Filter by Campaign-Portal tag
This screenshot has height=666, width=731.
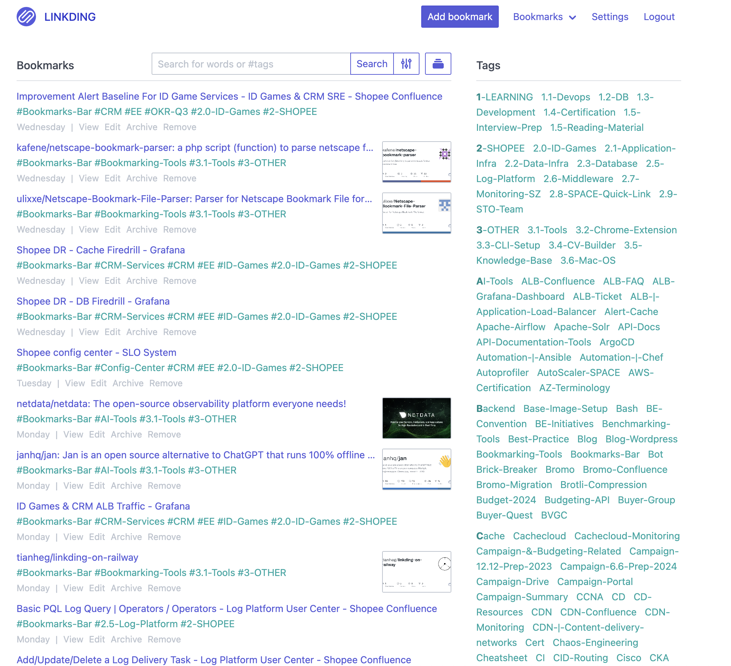click(x=595, y=582)
